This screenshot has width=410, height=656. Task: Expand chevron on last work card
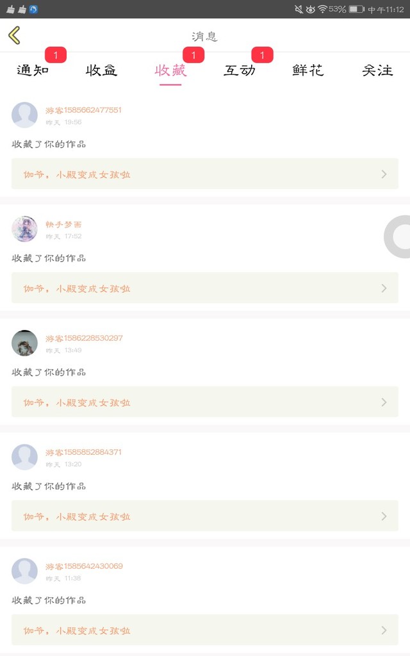[384, 630]
